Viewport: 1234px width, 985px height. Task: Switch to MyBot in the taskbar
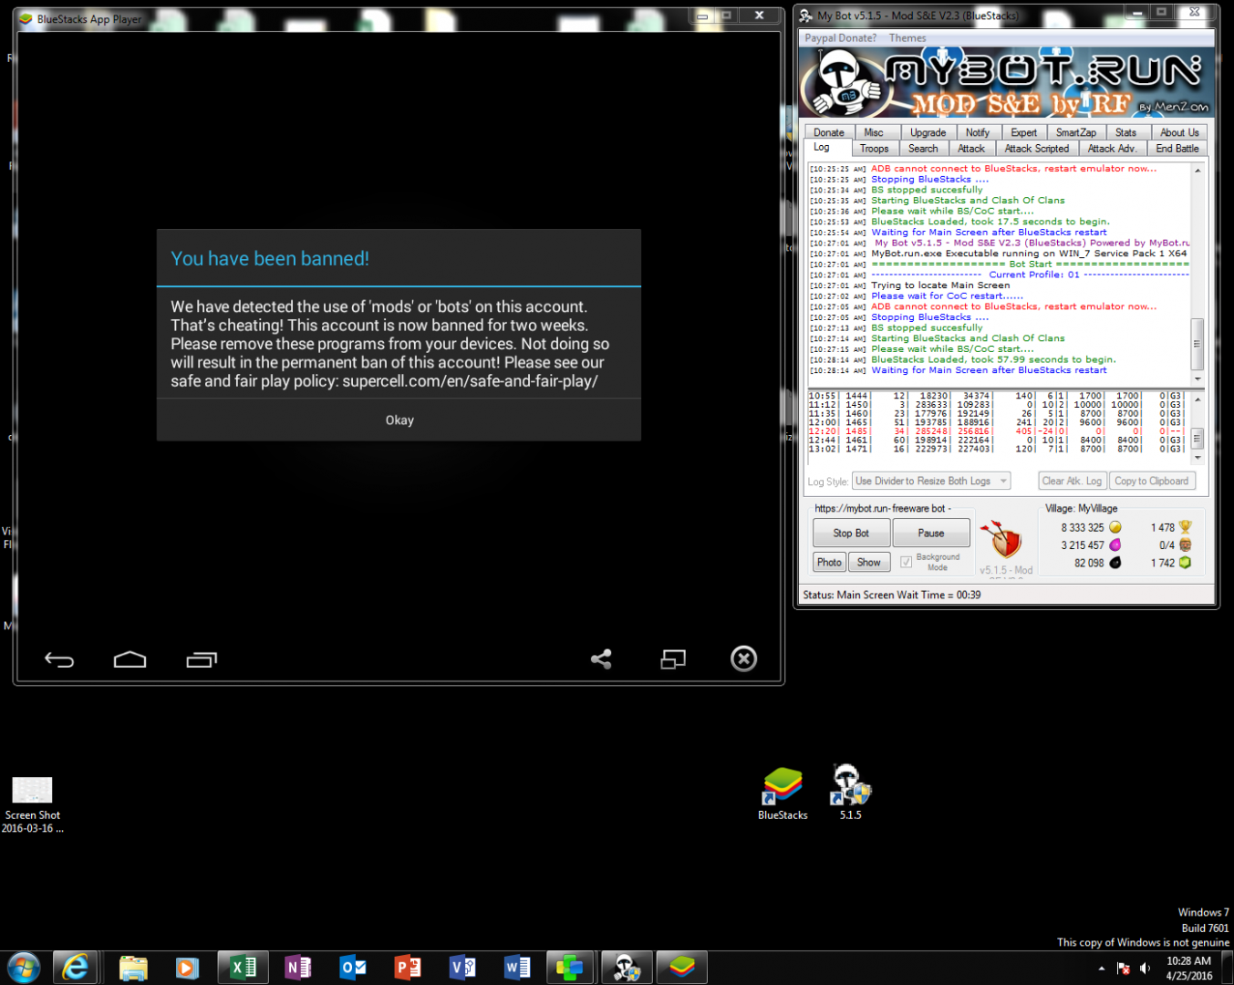click(627, 967)
